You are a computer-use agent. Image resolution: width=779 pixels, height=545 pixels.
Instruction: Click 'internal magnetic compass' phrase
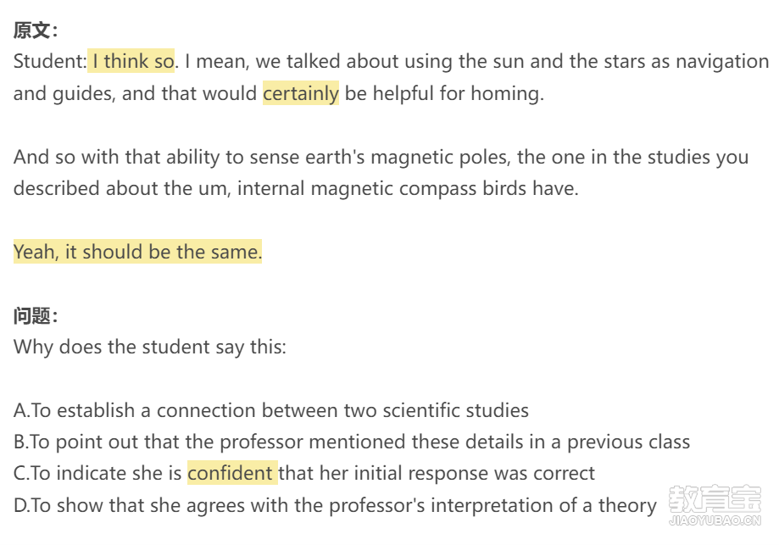pos(357,188)
